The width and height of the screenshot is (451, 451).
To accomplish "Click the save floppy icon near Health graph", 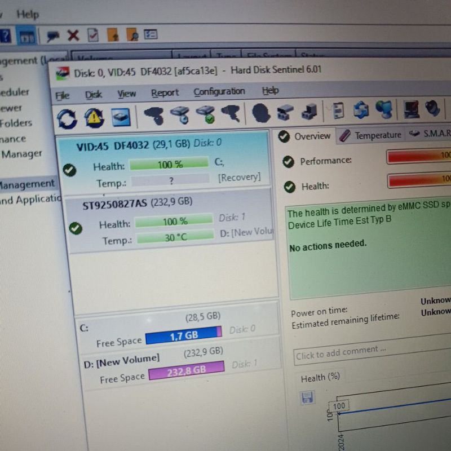I will coord(307,397).
